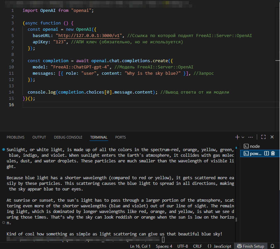Viewport: 280px width, 249px height.
Task: Click Ln 16, Col 1 position indicator
Action: coord(140,246)
